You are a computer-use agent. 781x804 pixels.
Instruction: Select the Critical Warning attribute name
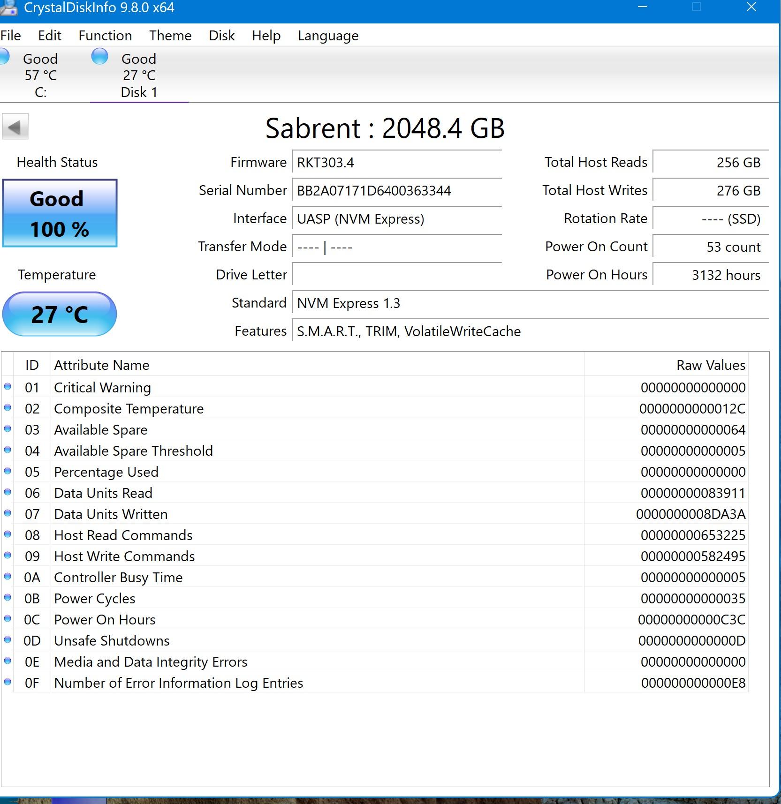[x=102, y=388]
